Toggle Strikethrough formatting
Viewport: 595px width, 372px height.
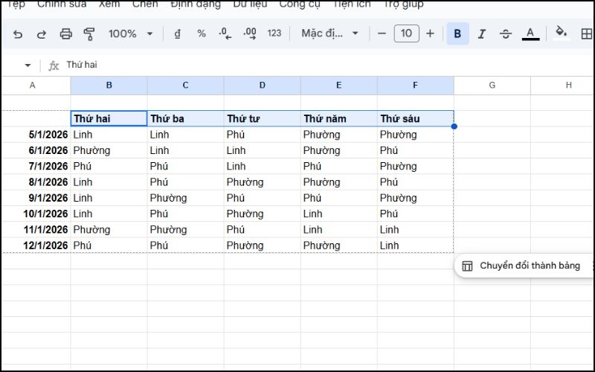(x=506, y=33)
